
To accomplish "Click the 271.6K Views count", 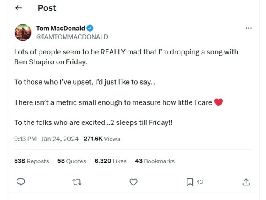I will [x=102, y=139].
